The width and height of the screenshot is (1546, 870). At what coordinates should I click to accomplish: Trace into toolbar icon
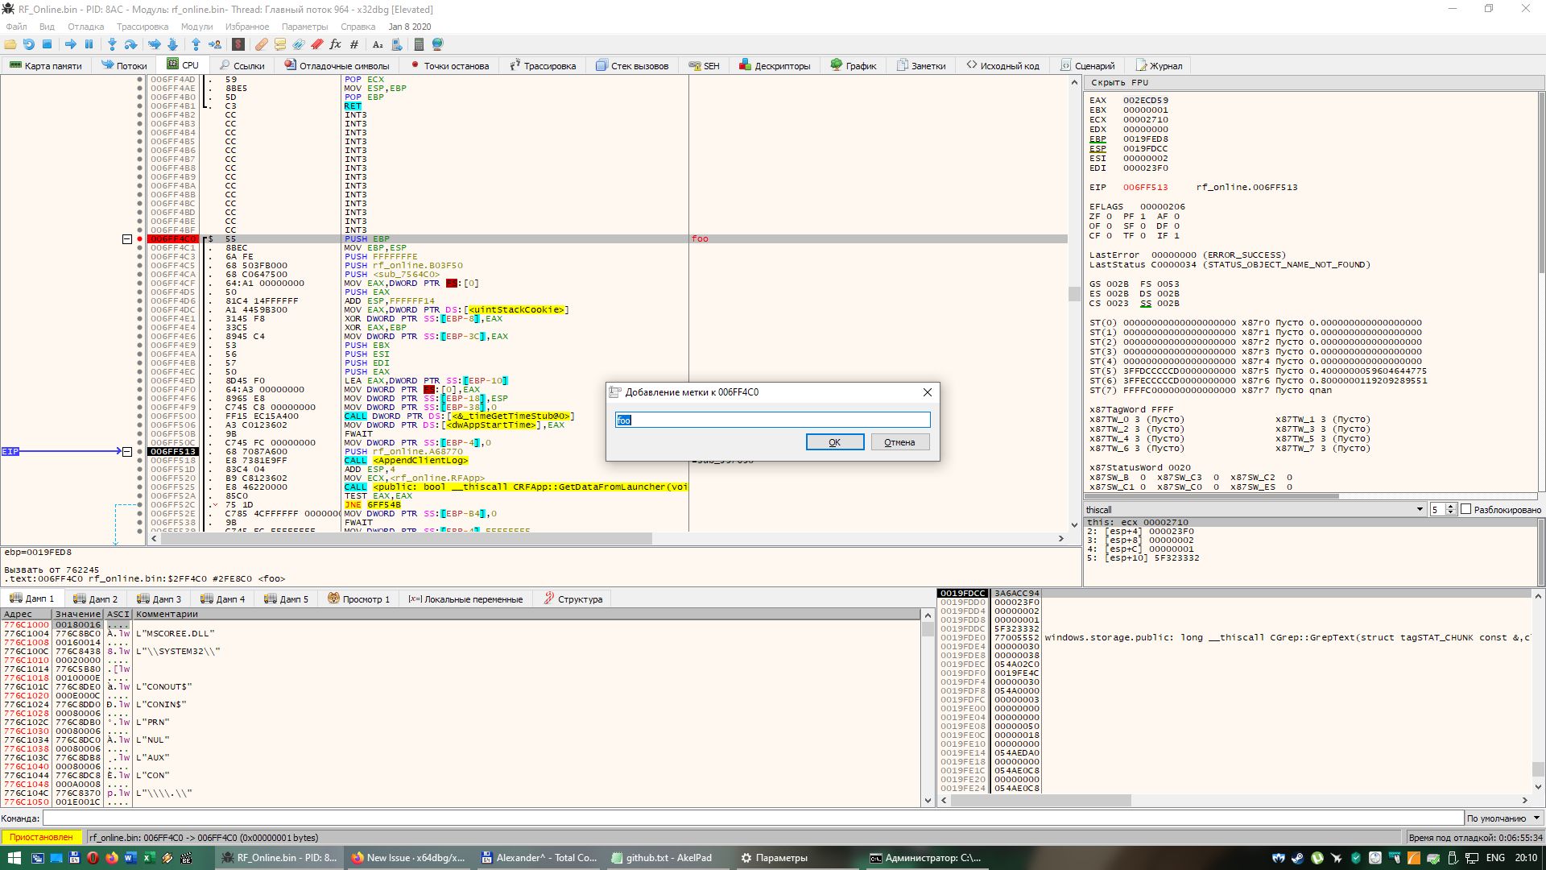[x=154, y=44]
